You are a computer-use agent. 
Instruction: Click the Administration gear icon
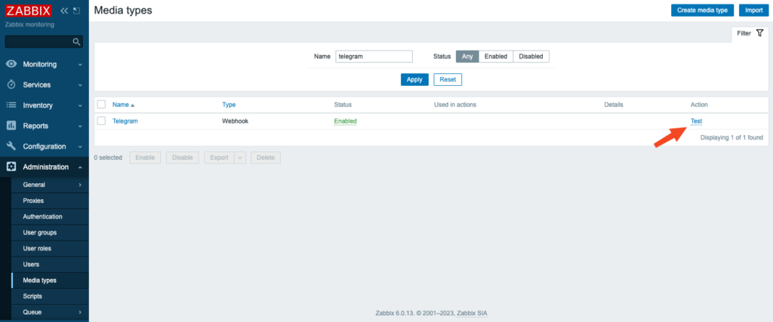11,167
